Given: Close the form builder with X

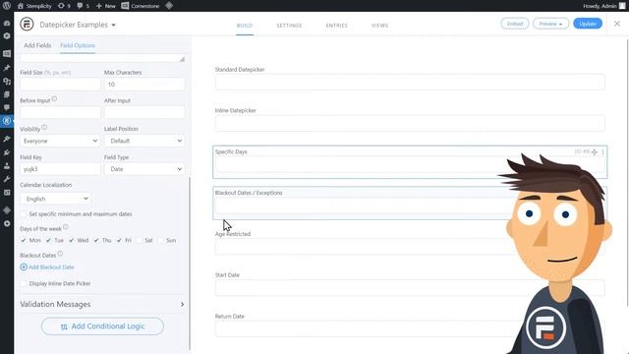Looking at the screenshot, I should [x=617, y=24].
